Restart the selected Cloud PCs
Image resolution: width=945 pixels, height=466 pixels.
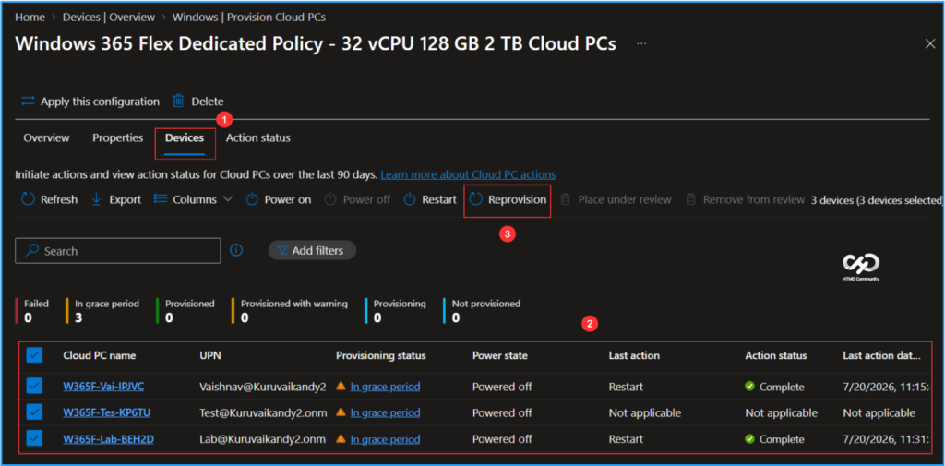pos(430,199)
